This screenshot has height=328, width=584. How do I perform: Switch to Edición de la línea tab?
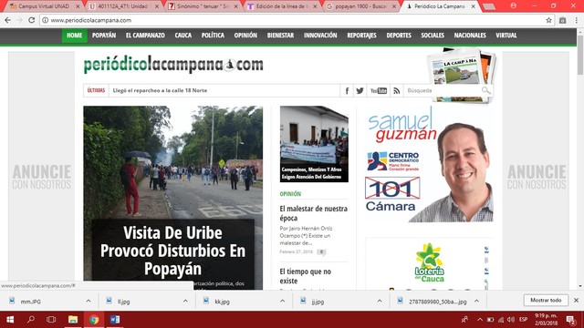click(282, 6)
